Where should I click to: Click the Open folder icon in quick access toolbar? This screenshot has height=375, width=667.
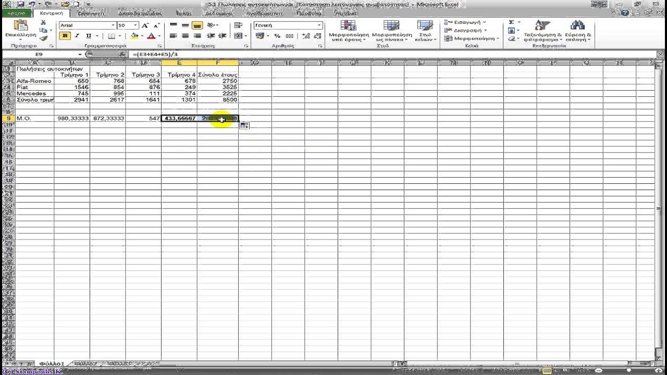[x=66, y=4]
